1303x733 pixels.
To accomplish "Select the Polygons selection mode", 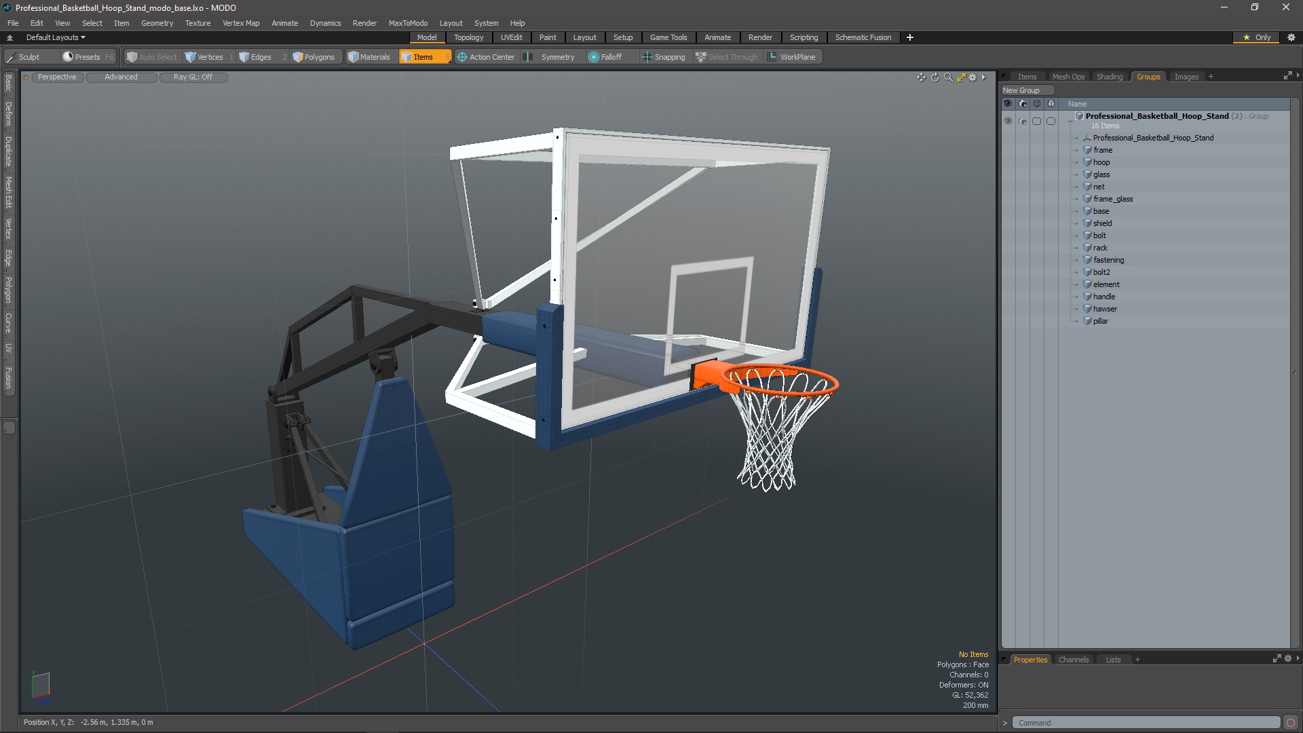I will click(314, 57).
